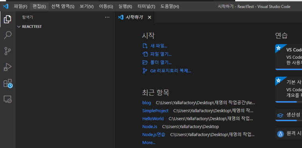The width and height of the screenshot is (302, 148).
Task: Open the 생산성 walkthrough card
Action: pyautogui.click(x=289, y=115)
